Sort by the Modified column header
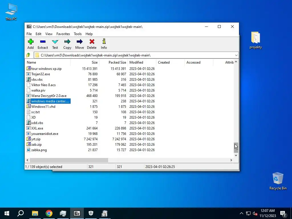Screen dimensions: 292x219 point(142,62)
